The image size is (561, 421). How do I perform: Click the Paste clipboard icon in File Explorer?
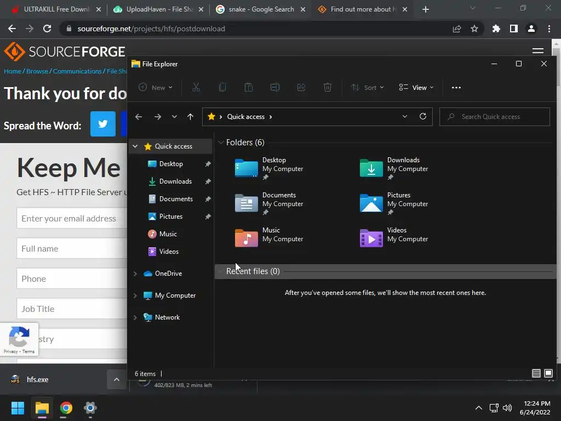248,87
